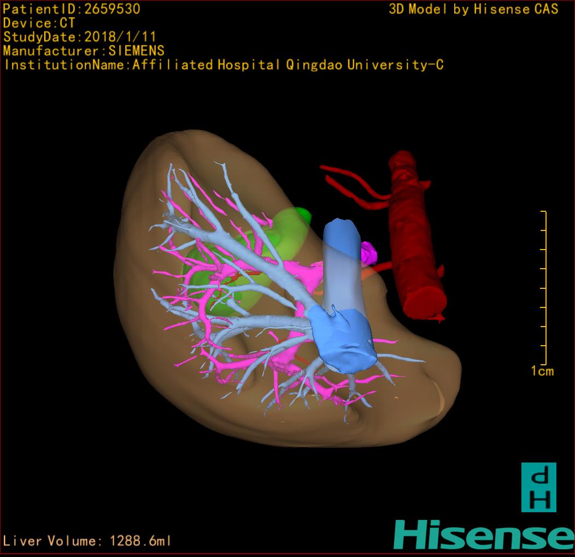Screen dimensions: 575x557
Task: Select the red aorta vessel model
Action: [418, 235]
